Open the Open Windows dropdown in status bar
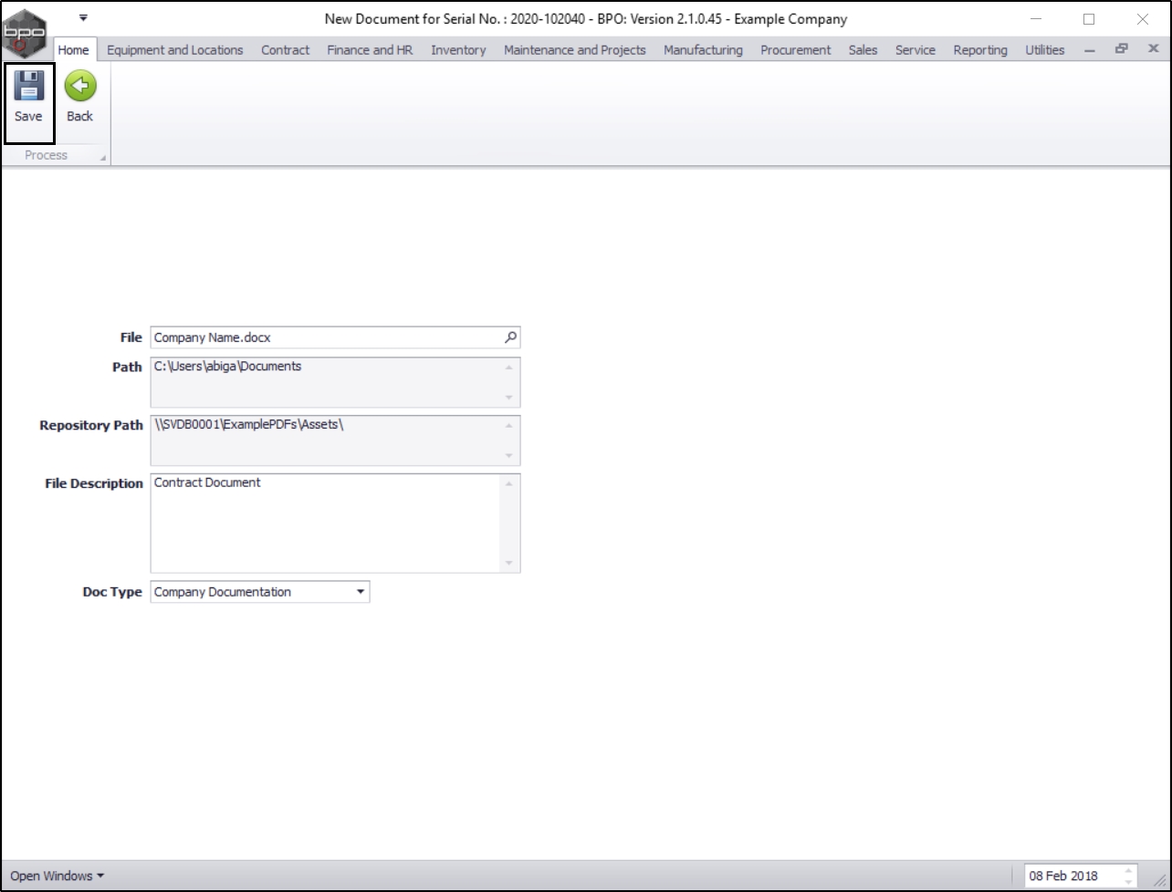Viewport: 1172px width, 892px height. pos(57,876)
